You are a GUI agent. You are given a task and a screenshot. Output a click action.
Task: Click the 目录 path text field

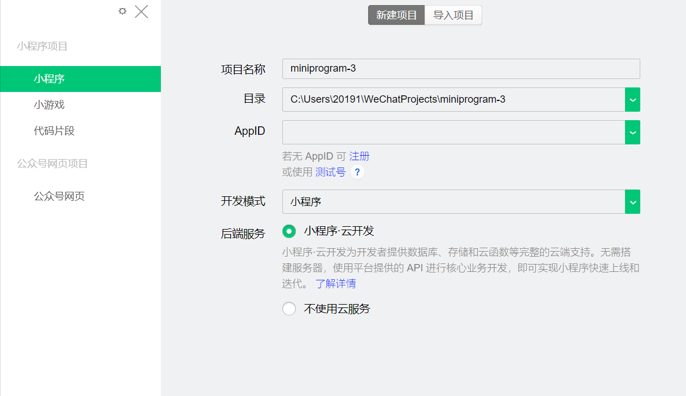pos(453,100)
